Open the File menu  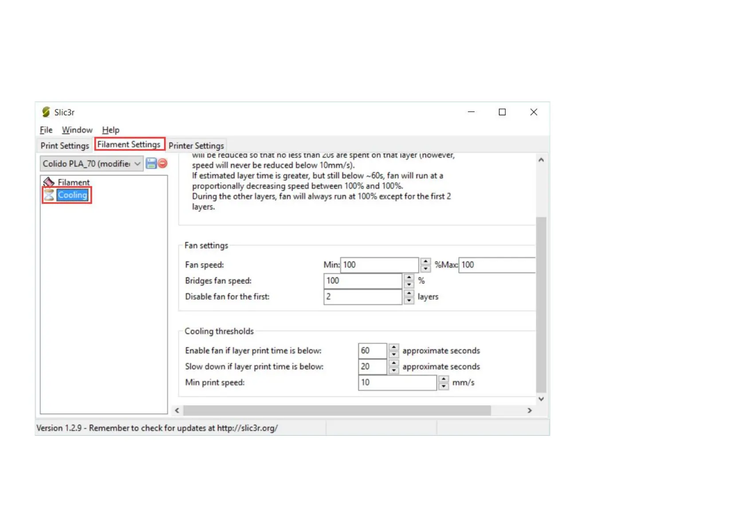pos(46,130)
